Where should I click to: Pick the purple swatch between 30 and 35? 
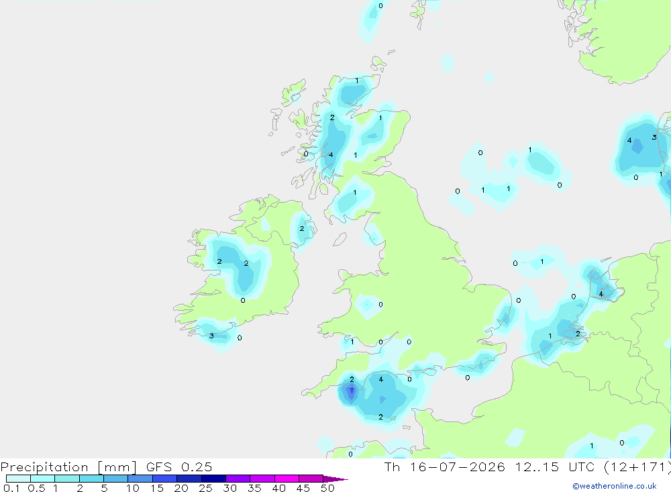pyautogui.click(x=238, y=479)
